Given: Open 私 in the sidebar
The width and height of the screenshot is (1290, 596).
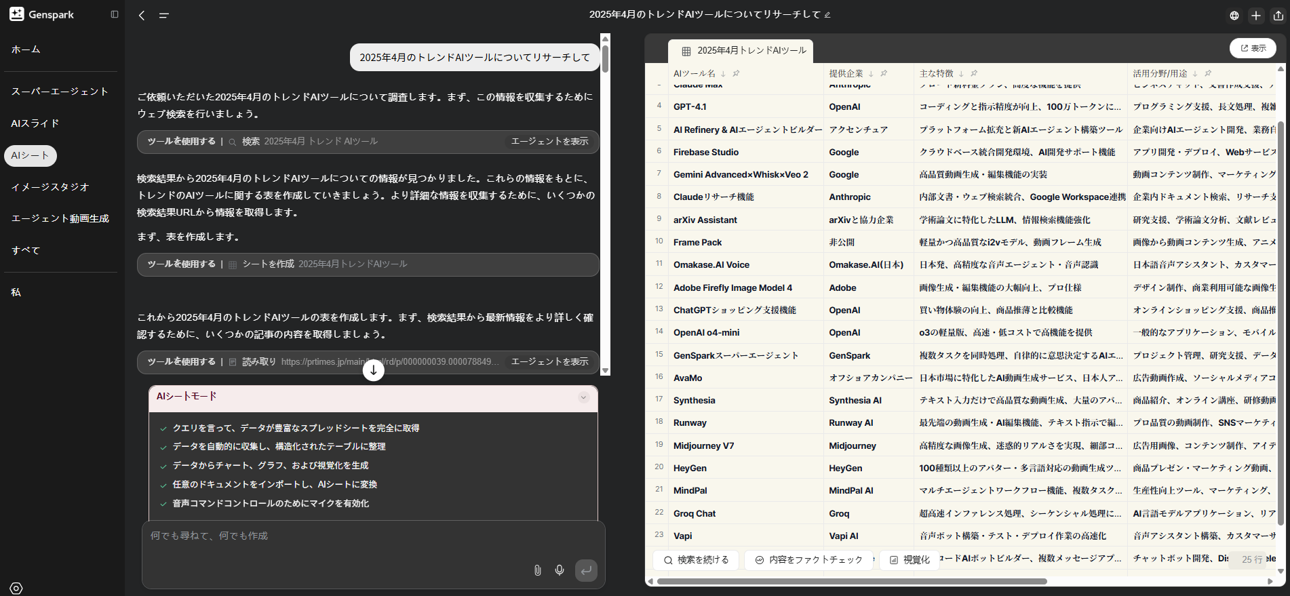Looking at the screenshot, I should [x=16, y=292].
